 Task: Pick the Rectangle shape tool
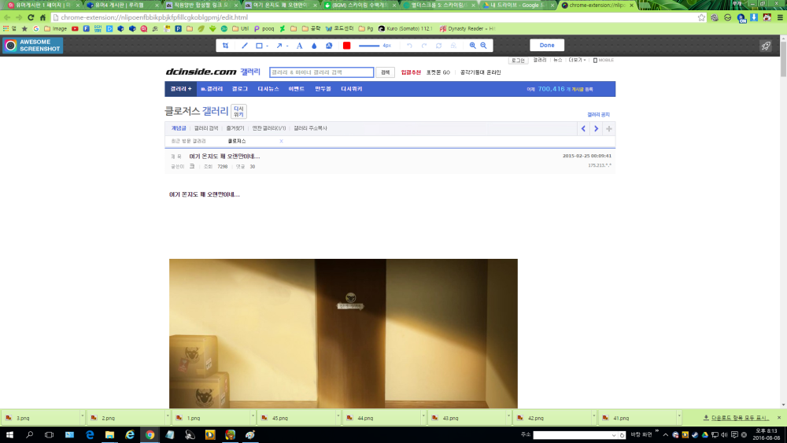(258, 46)
